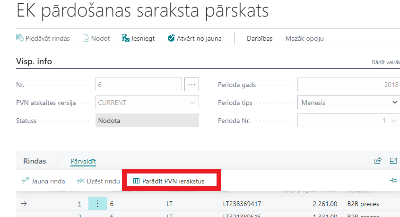Click the Perioda gads input field
This screenshot has width=400, height=217.
348,85
